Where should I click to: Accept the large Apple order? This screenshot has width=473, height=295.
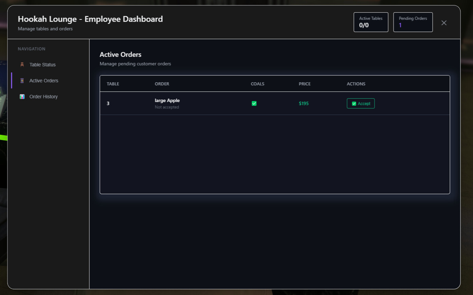pyautogui.click(x=361, y=103)
